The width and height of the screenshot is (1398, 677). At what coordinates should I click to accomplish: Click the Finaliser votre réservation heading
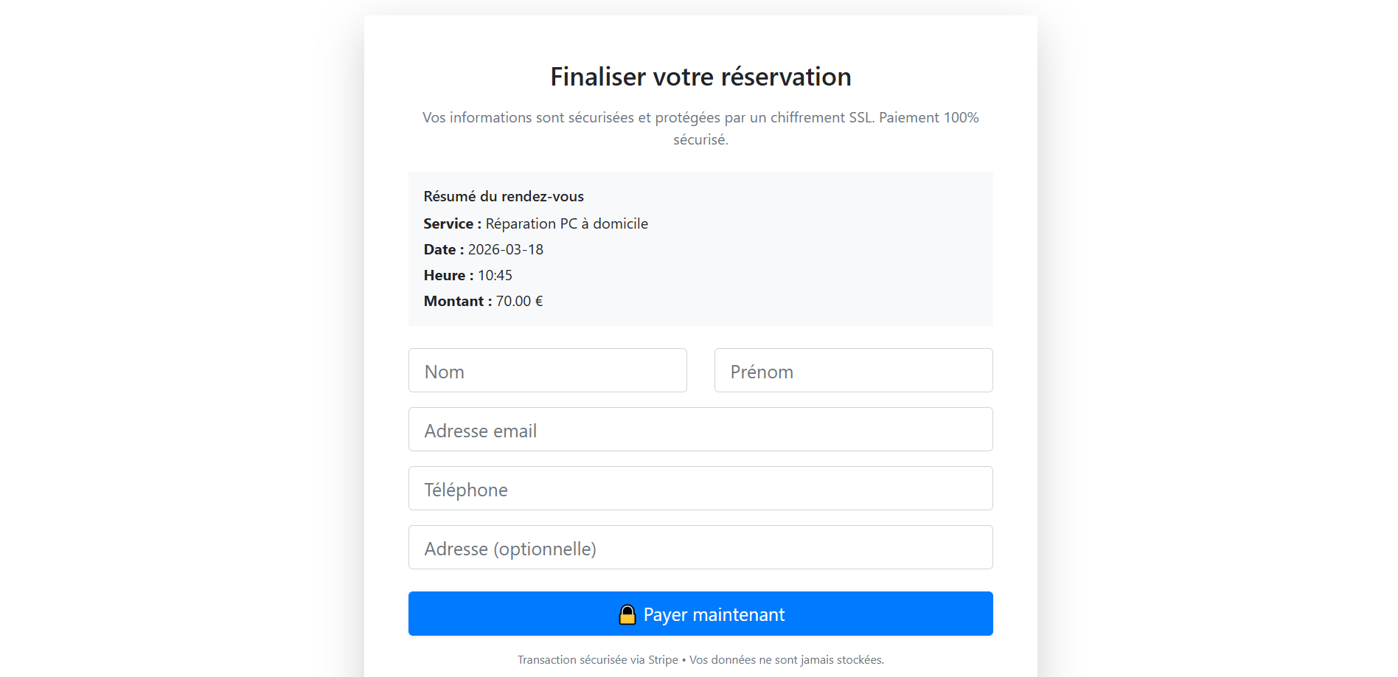point(700,77)
